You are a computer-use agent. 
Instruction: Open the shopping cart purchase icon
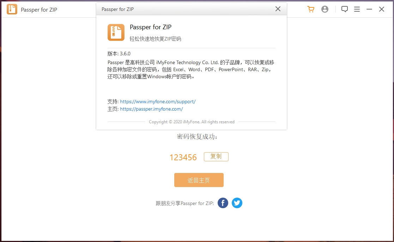311,9
